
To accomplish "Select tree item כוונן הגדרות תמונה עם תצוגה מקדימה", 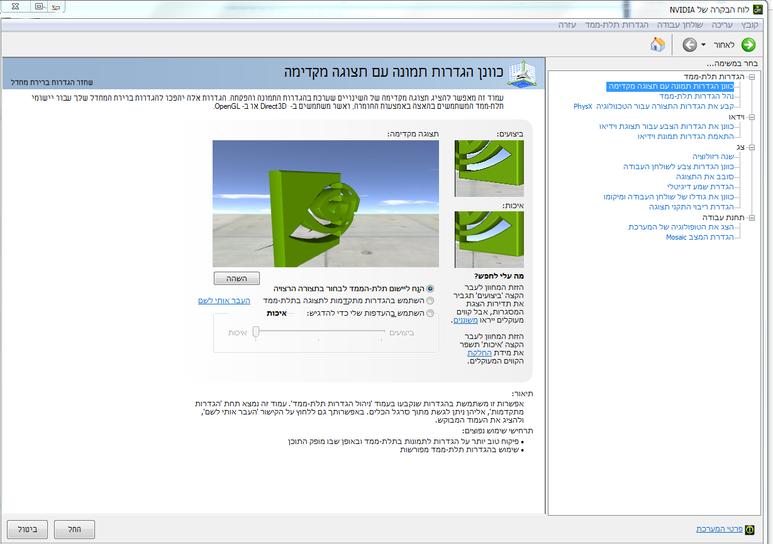I will (x=670, y=86).
